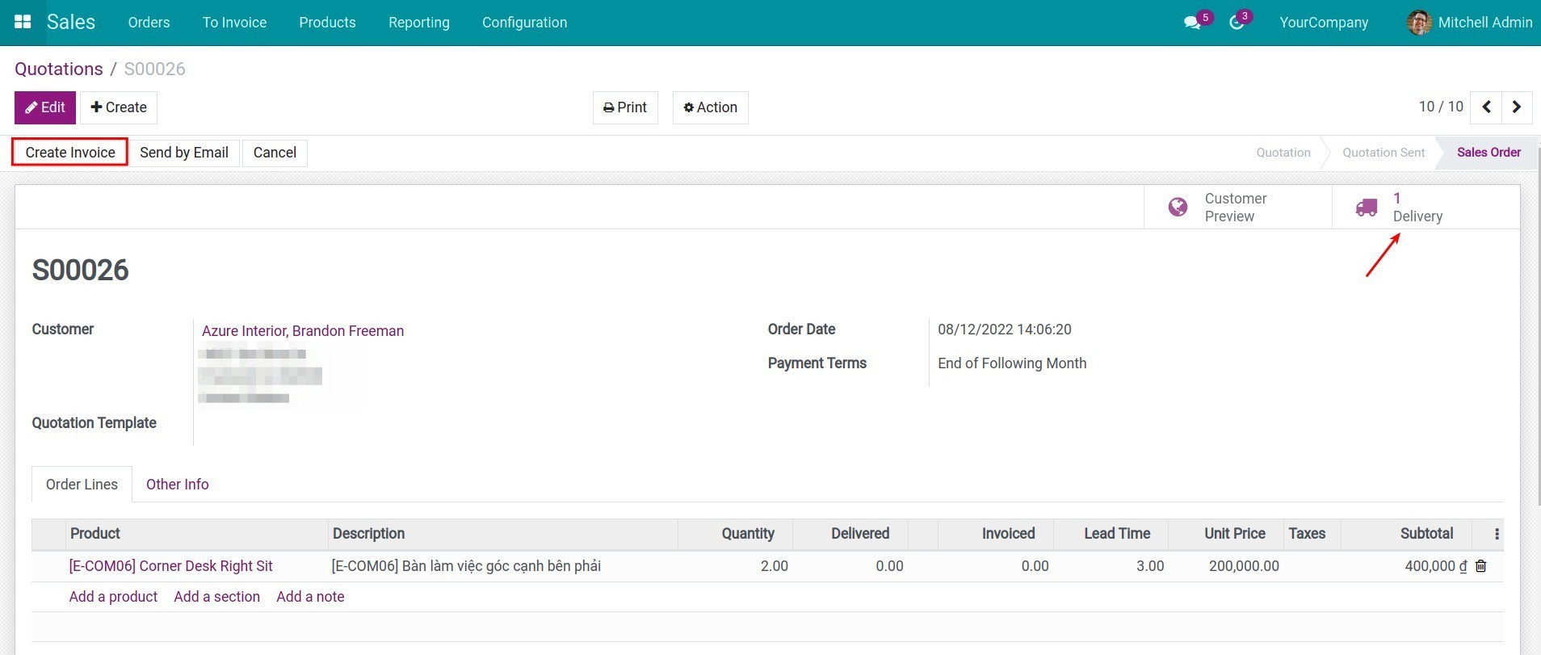Open the Action dropdown
Image resolution: width=1541 pixels, height=655 pixels.
(x=710, y=107)
